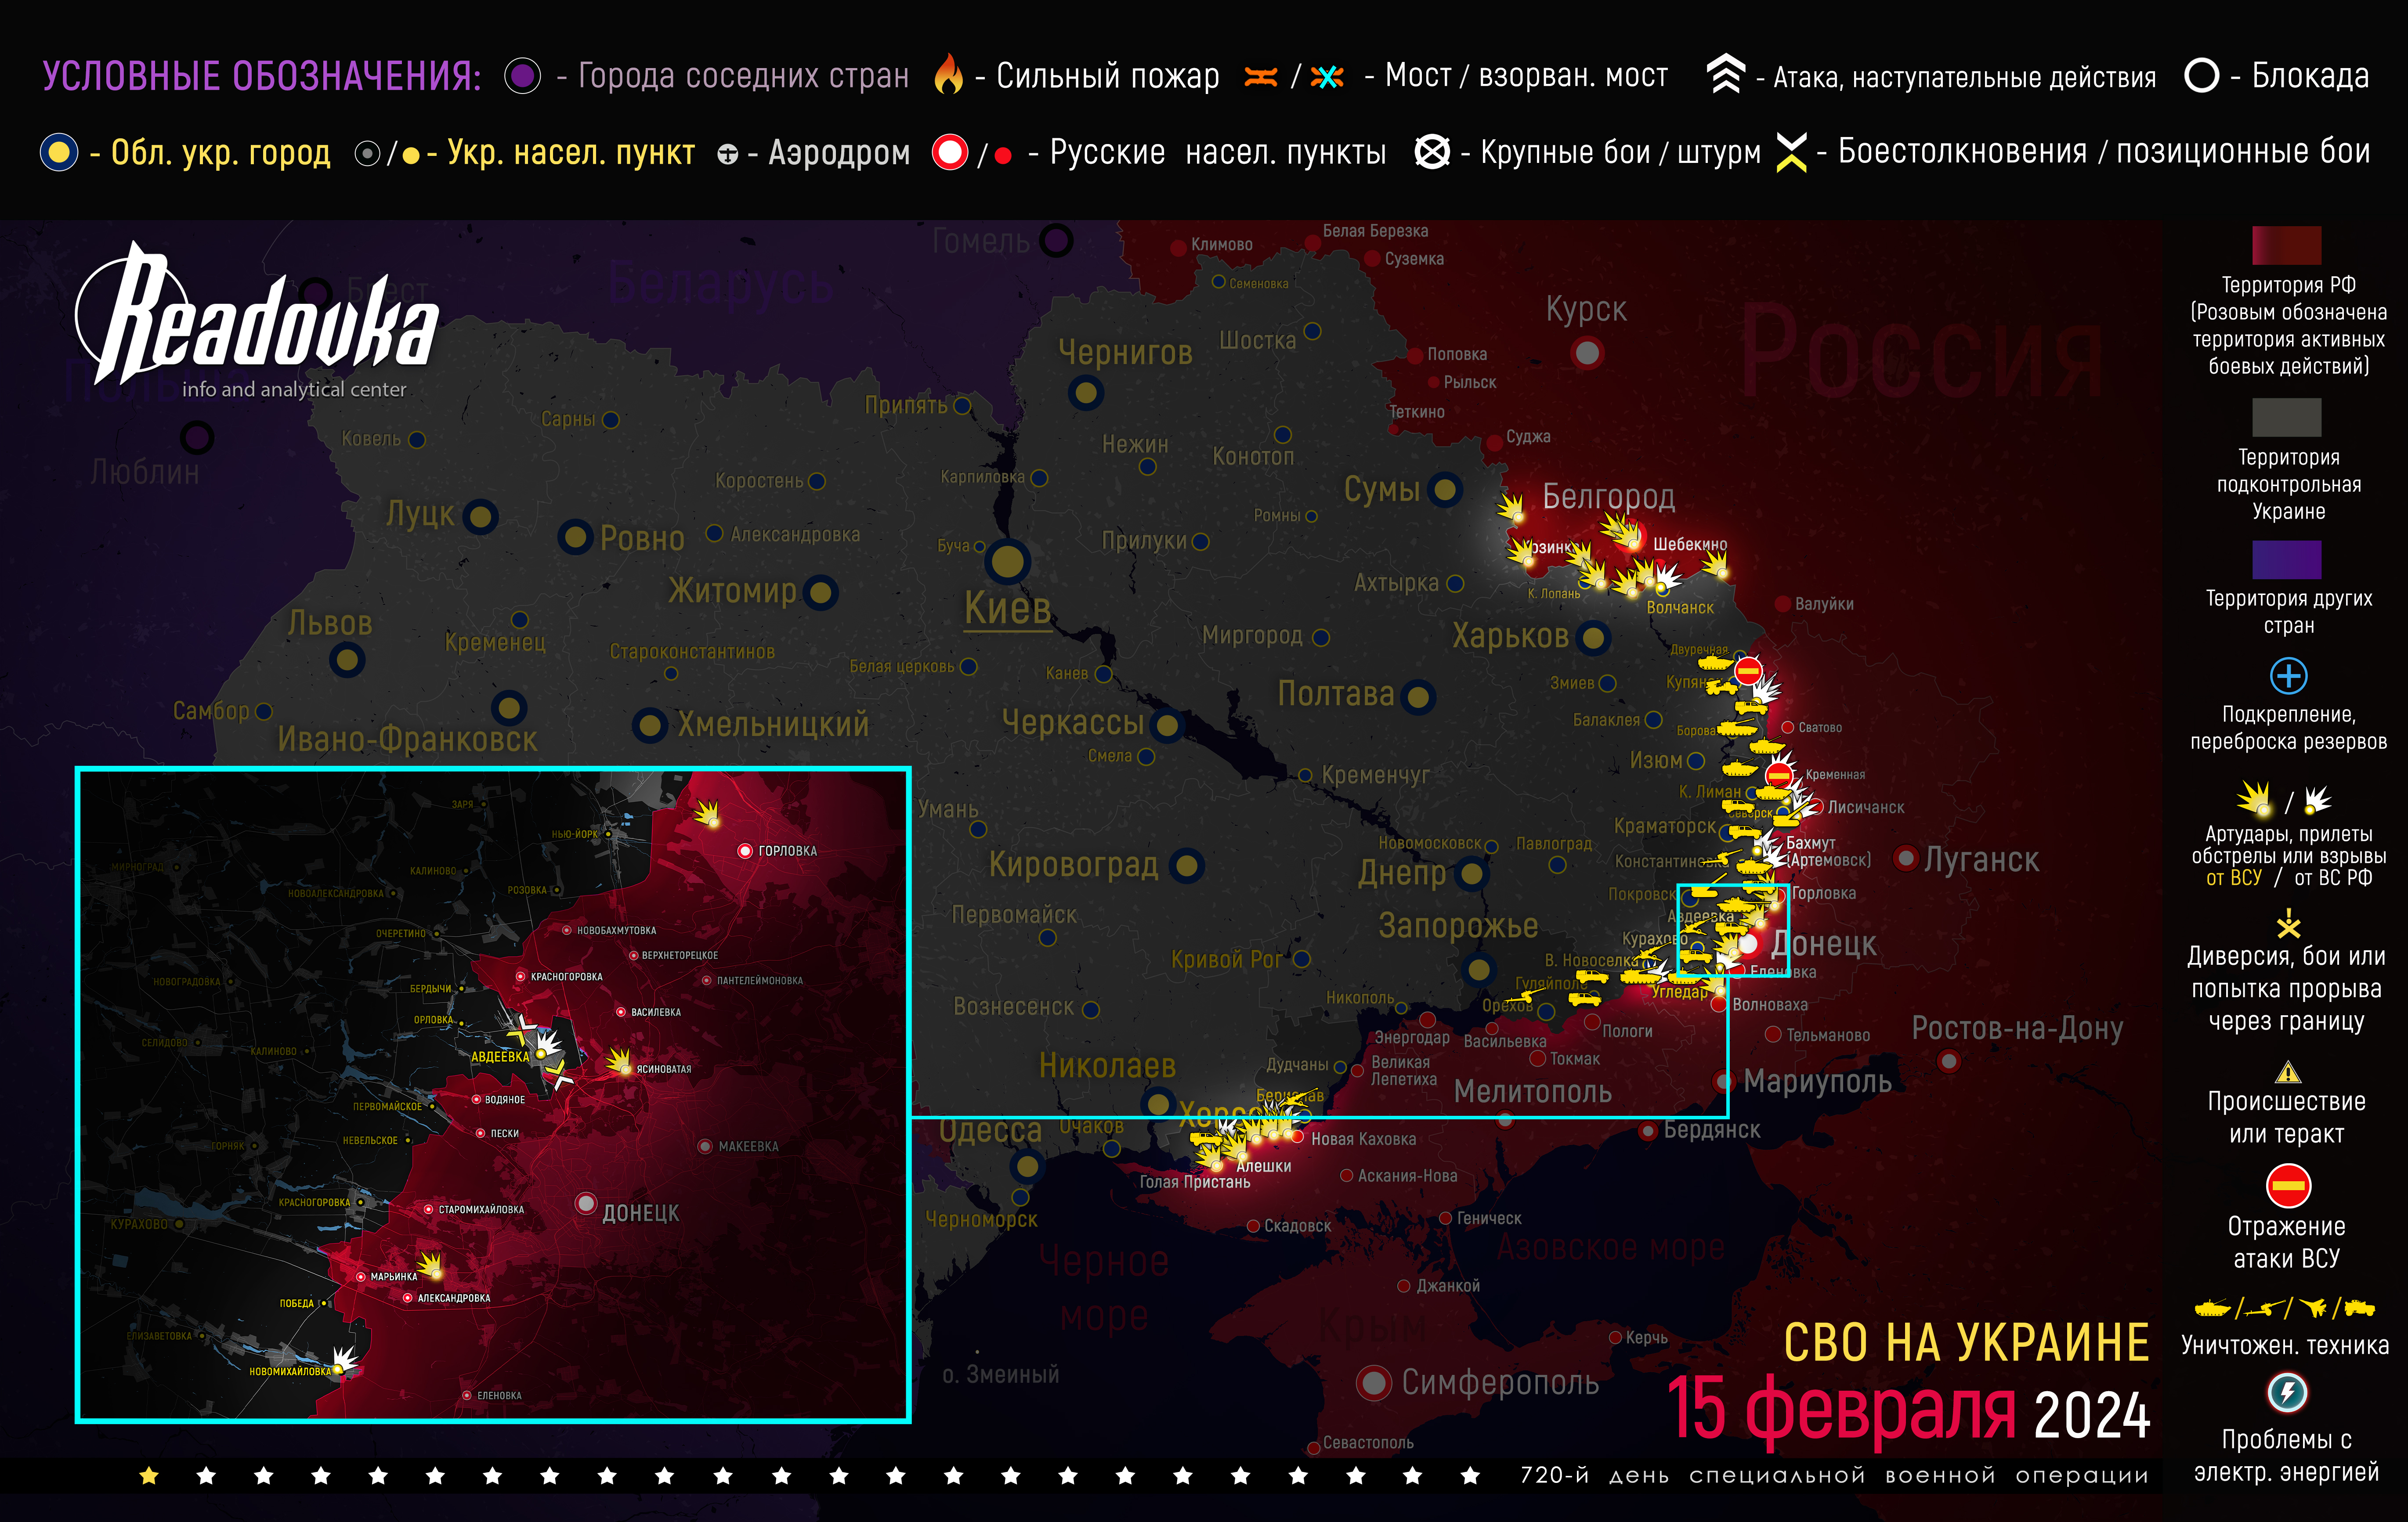Click the triple-chevron attack icon in the legend

point(1725,74)
